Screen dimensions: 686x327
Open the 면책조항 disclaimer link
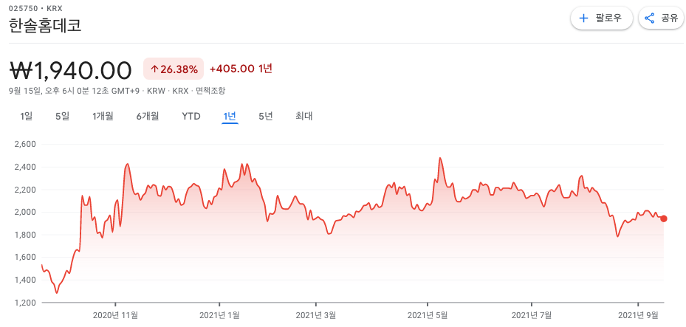[x=210, y=91]
